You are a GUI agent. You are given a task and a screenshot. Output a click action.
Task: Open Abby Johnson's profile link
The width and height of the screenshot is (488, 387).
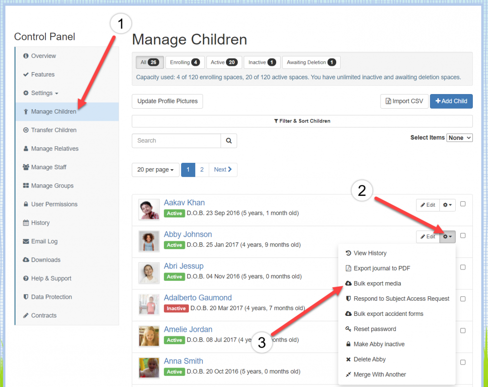(x=188, y=234)
